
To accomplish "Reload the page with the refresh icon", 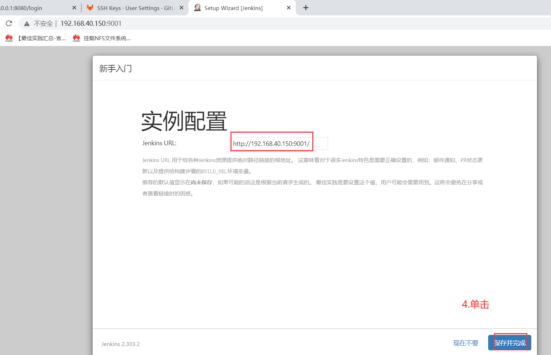I will click(x=9, y=23).
